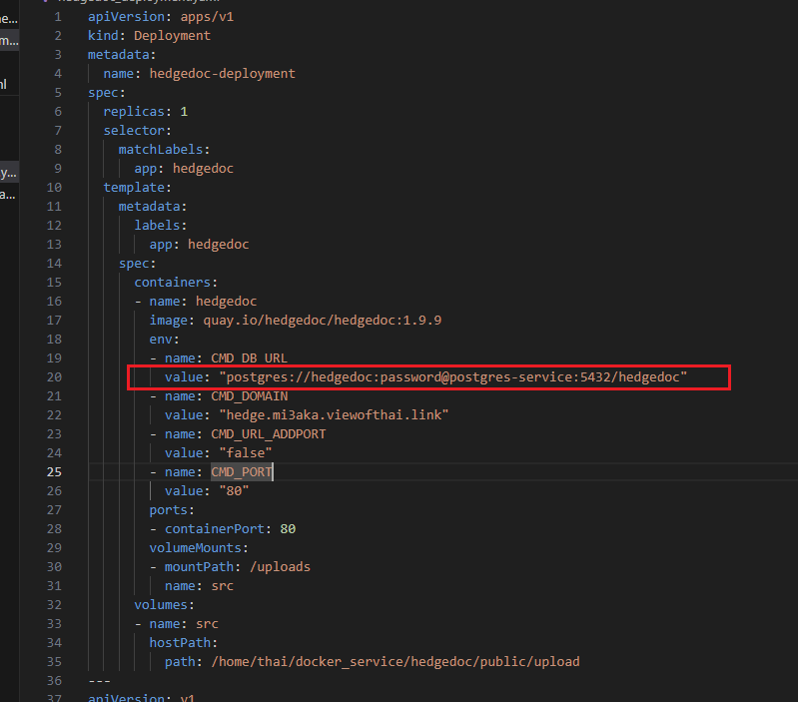Click 'selector' key on line 7
This screenshot has width=798, height=702.
point(134,131)
